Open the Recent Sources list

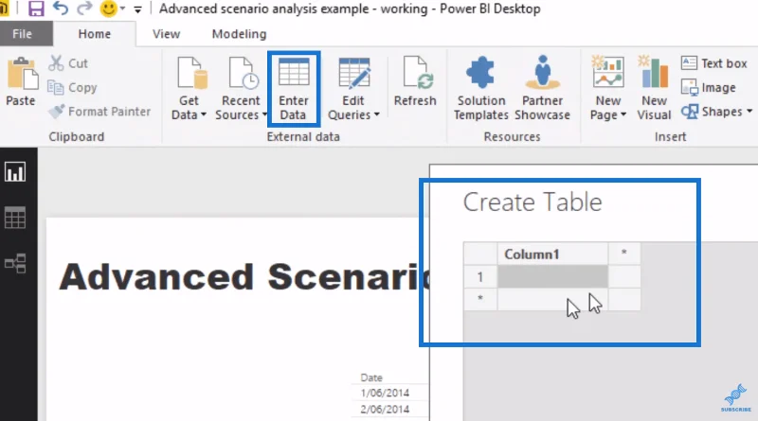point(241,88)
